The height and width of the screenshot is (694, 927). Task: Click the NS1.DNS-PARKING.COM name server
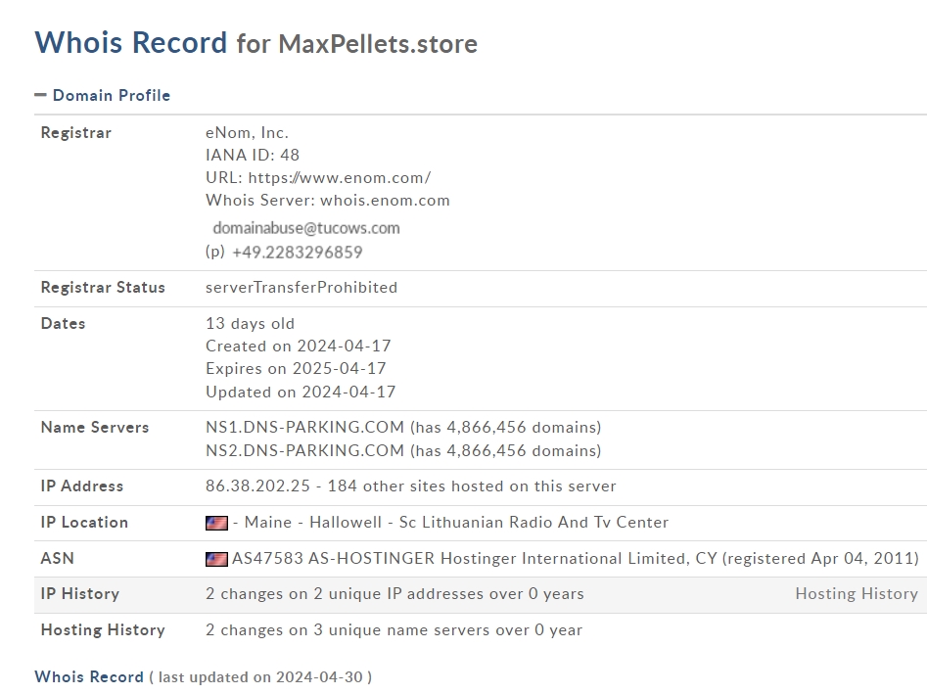click(x=304, y=428)
